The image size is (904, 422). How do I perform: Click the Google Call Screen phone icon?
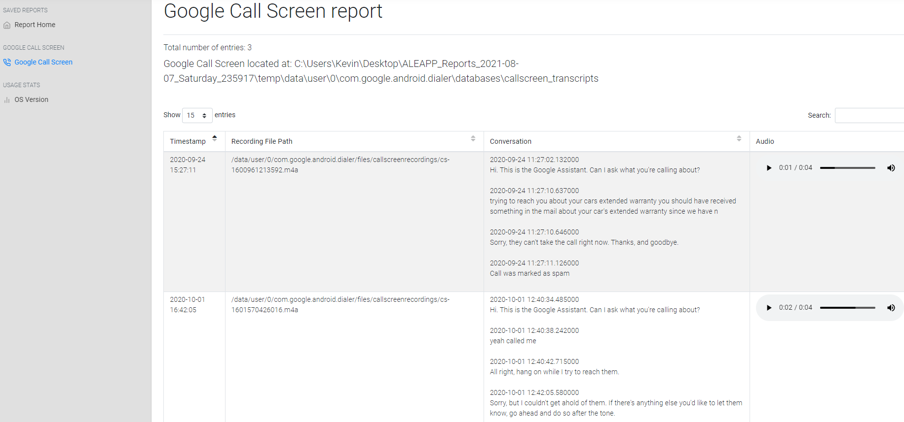(x=7, y=63)
